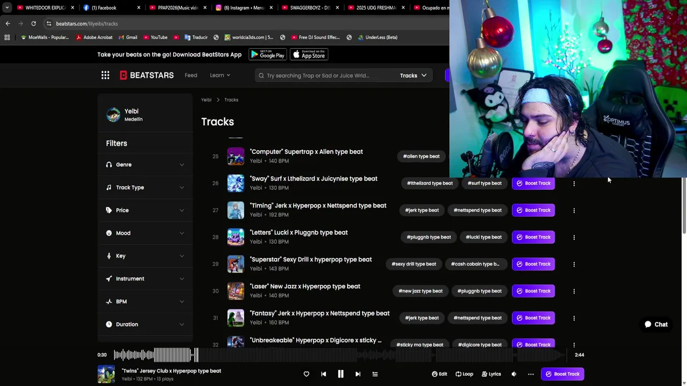The image size is (687, 386).
Task: Boost the "Sway" track
Action: point(533,183)
